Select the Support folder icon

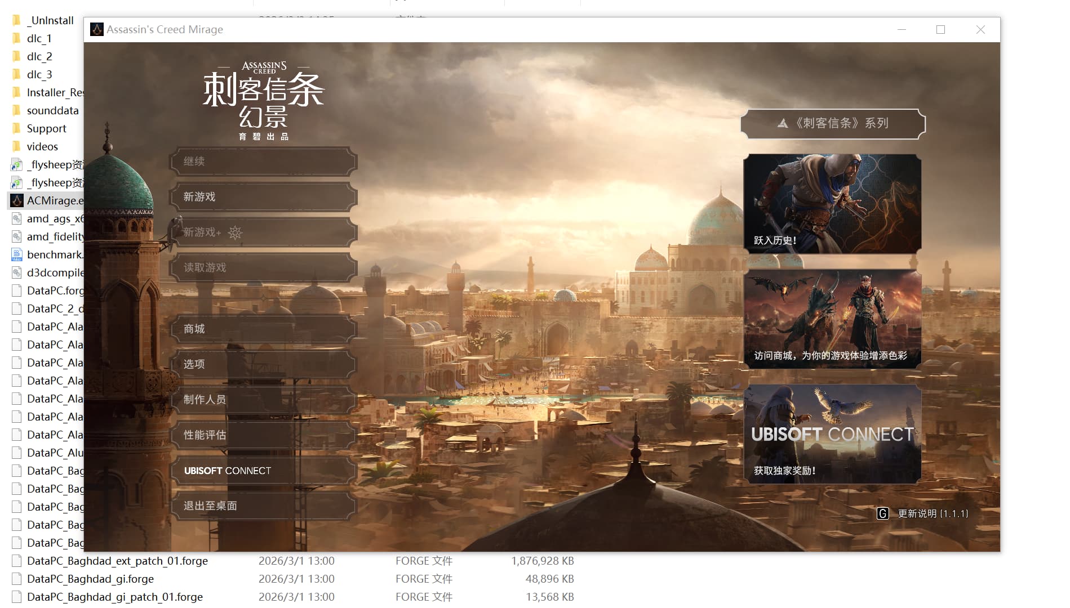(17, 128)
